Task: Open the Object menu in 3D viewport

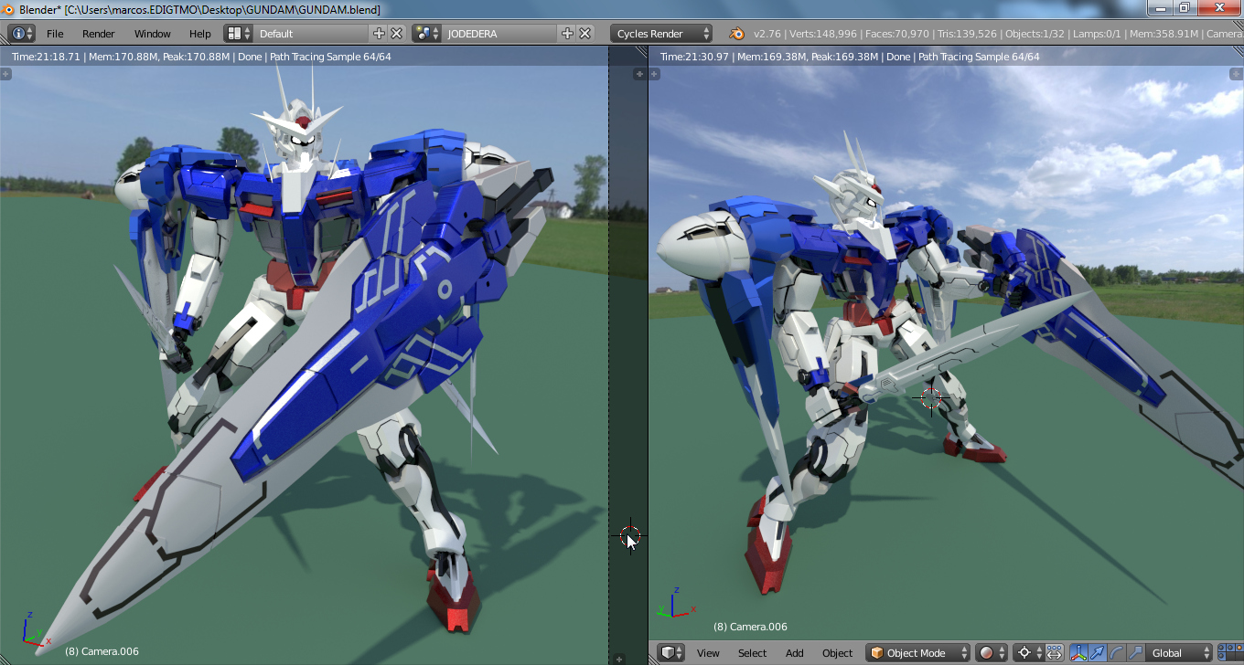Action: tap(837, 653)
